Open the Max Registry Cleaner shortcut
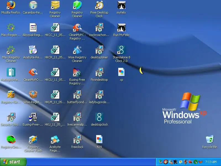This screenshot has width=221, height=166. (x=11, y=50)
